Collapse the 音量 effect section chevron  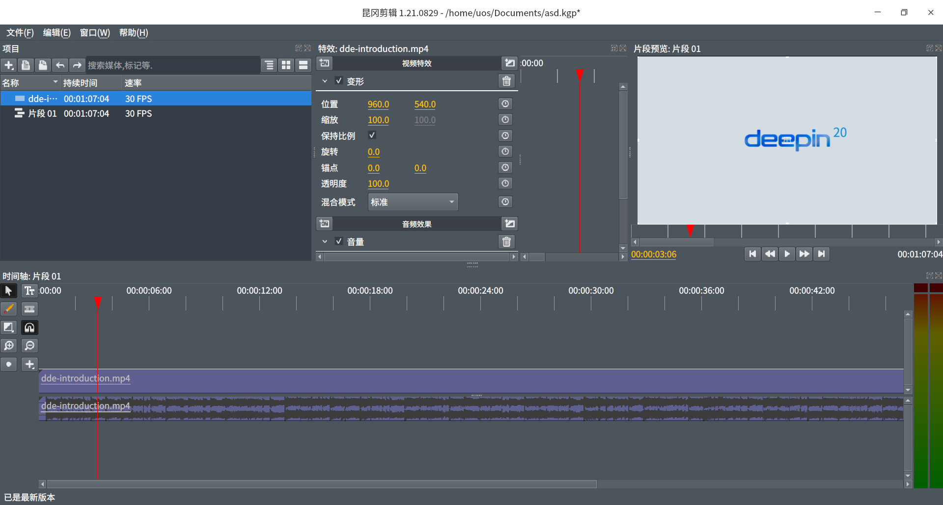(x=325, y=242)
